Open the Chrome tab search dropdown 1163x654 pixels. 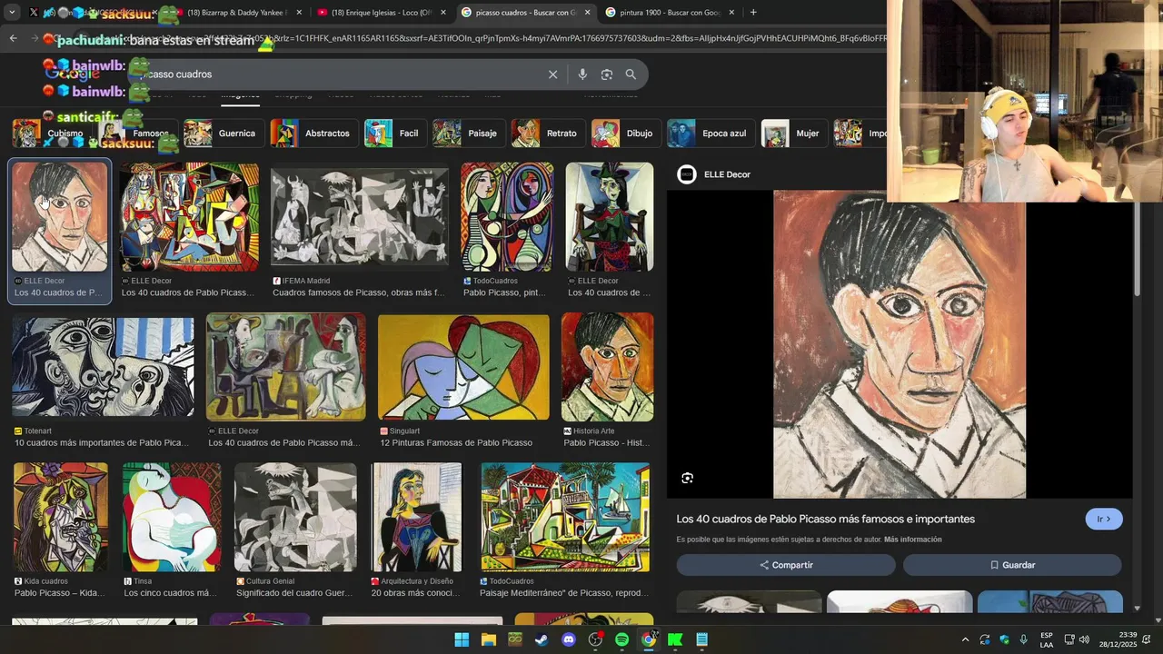(x=12, y=13)
